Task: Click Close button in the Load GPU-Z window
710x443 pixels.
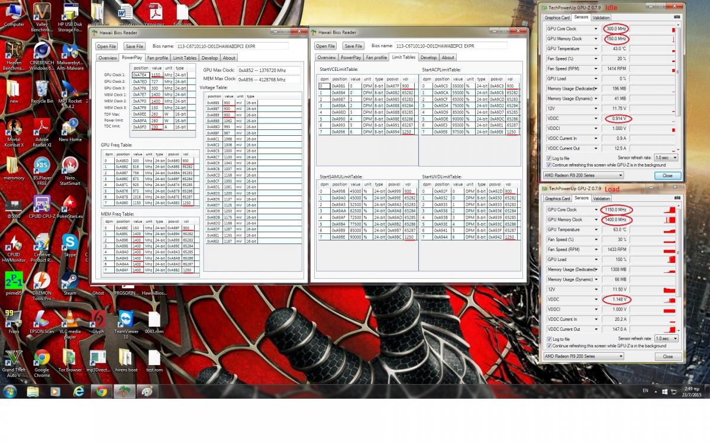Action: [668, 356]
